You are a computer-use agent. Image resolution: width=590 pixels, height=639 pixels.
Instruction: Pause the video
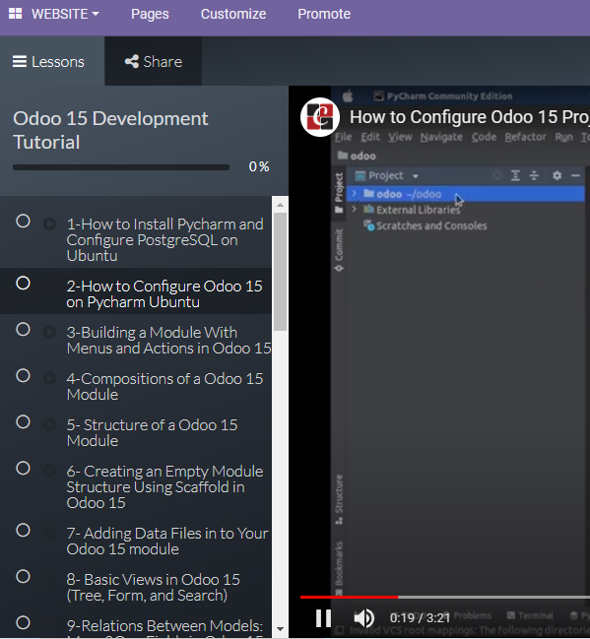(324, 617)
